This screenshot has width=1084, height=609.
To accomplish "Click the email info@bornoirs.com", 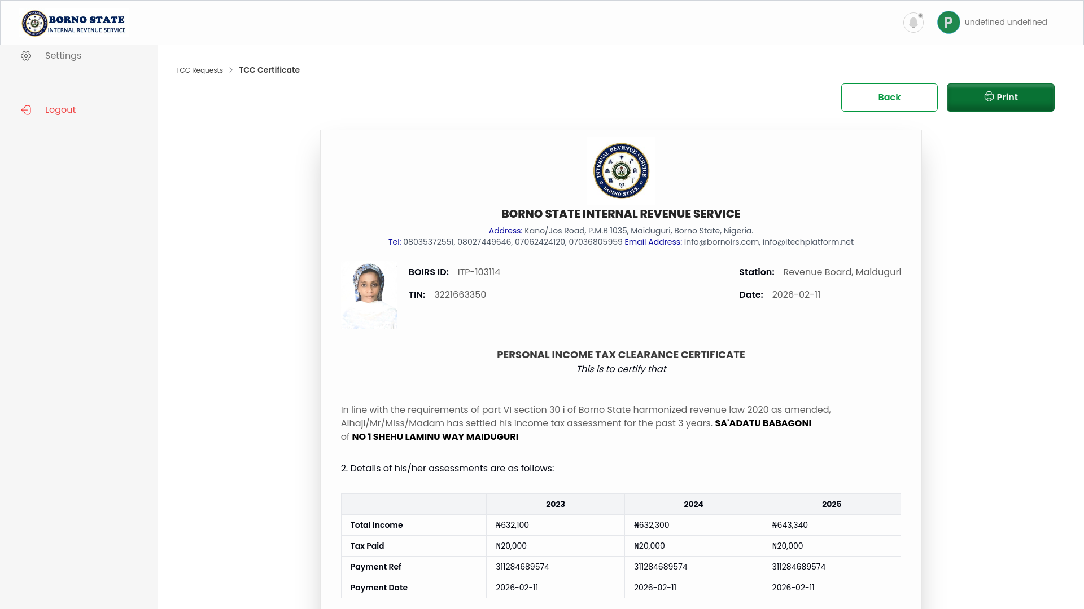I will 721,242.
